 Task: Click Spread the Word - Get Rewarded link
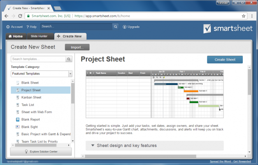coord(230,161)
